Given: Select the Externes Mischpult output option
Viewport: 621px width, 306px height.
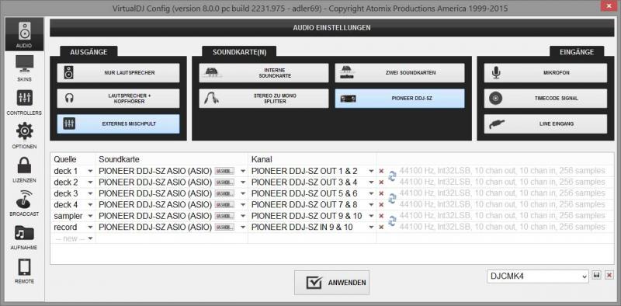Looking at the screenshot, I should (118, 124).
